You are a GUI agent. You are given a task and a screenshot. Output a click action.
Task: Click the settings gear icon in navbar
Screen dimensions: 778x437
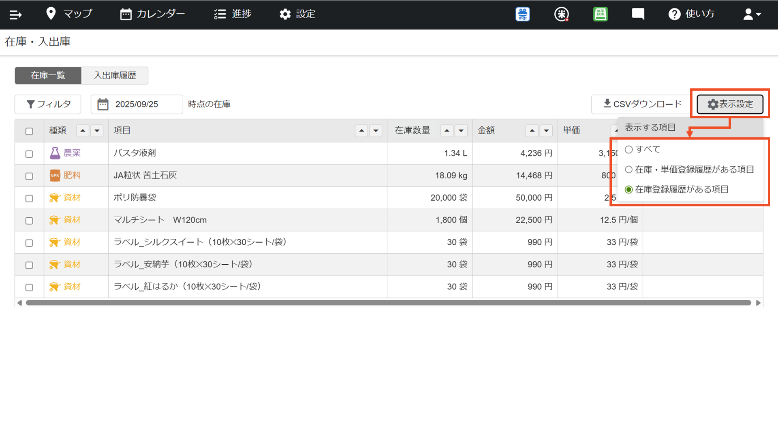pyautogui.click(x=285, y=14)
